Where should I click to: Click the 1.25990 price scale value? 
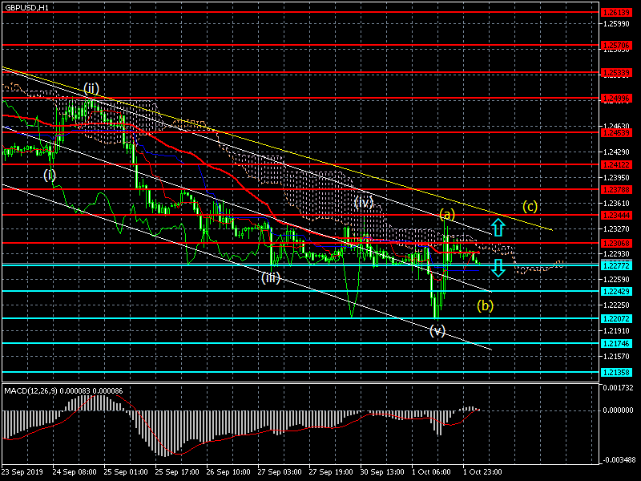616,24
